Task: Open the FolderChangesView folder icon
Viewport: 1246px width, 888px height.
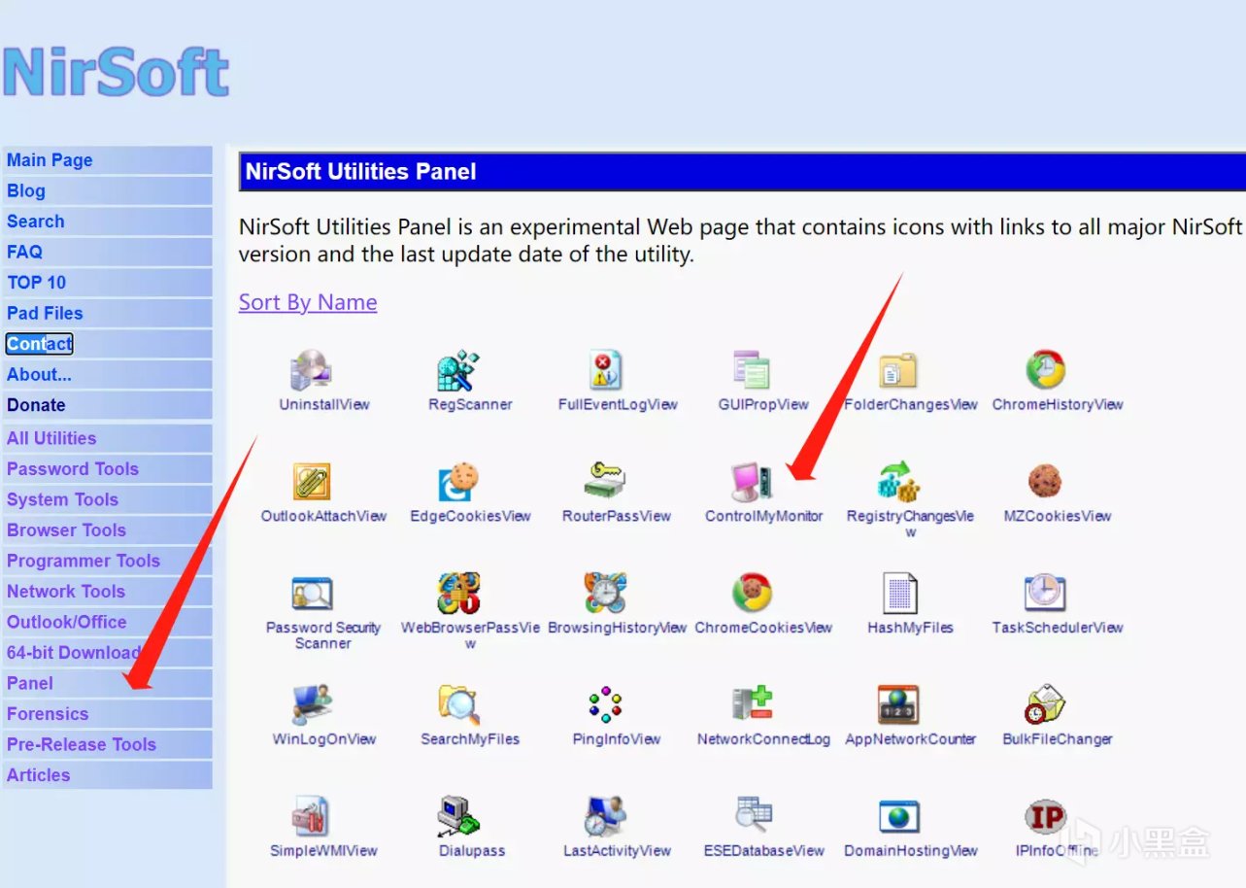Action: 898,371
